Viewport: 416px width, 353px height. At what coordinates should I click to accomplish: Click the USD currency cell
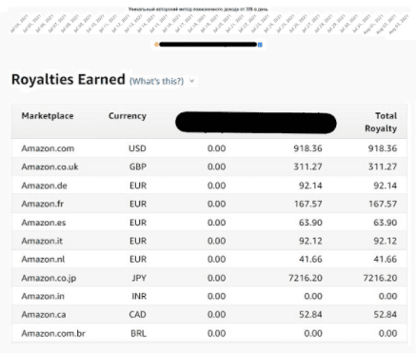coord(137,148)
